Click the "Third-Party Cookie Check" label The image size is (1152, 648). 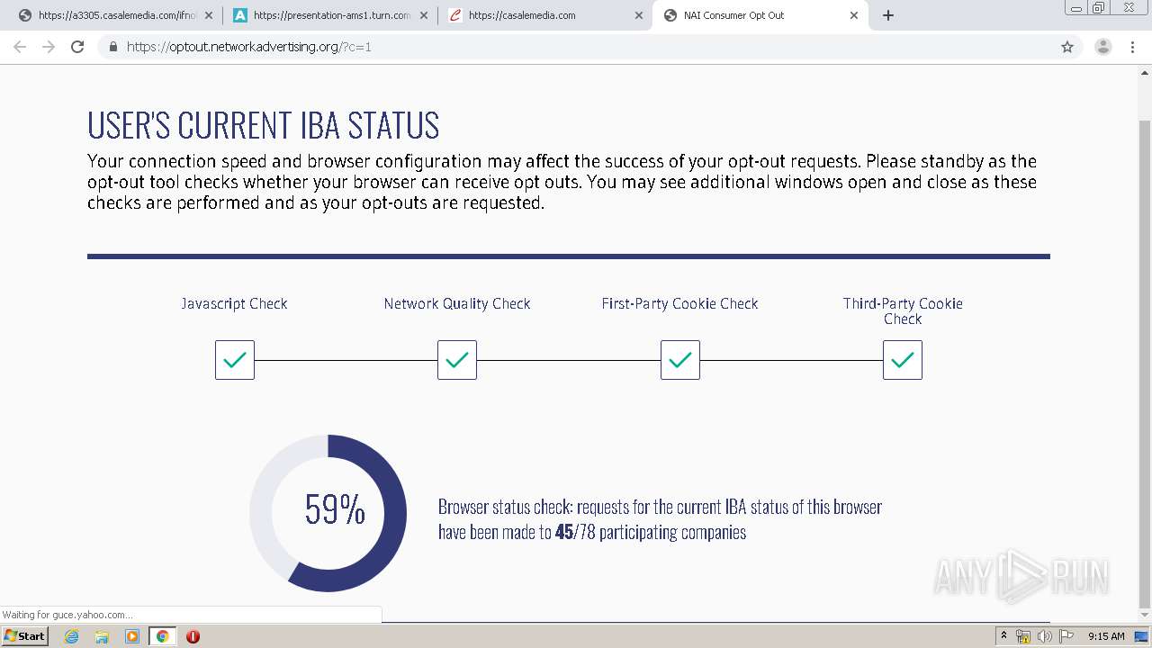click(903, 311)
